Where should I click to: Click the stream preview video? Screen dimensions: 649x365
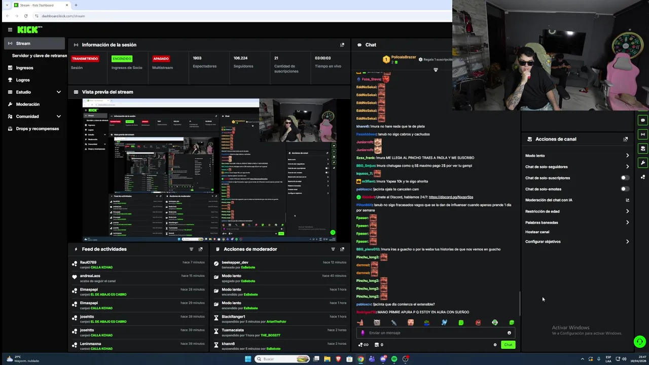coord(209,170)
